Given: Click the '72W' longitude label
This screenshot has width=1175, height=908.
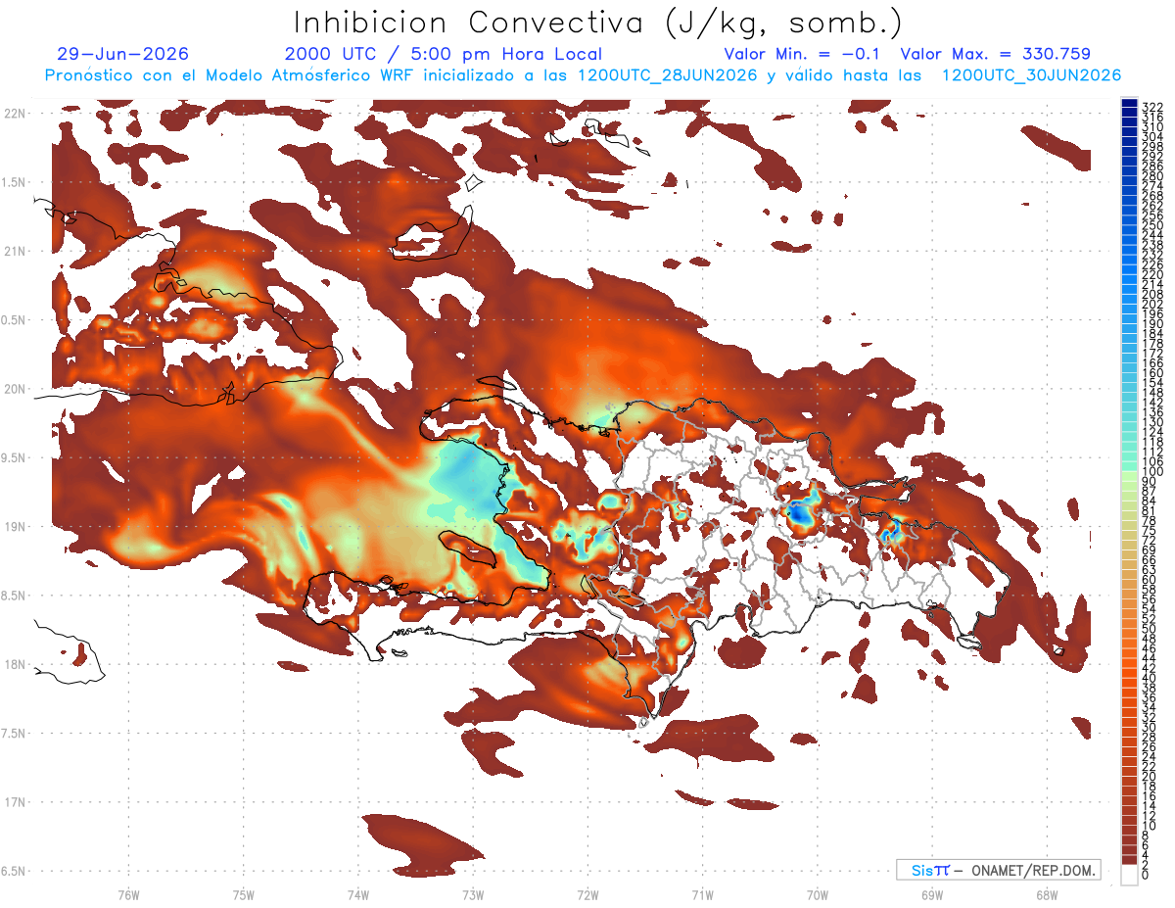Looking at the screenshot, I should (587, 893).
